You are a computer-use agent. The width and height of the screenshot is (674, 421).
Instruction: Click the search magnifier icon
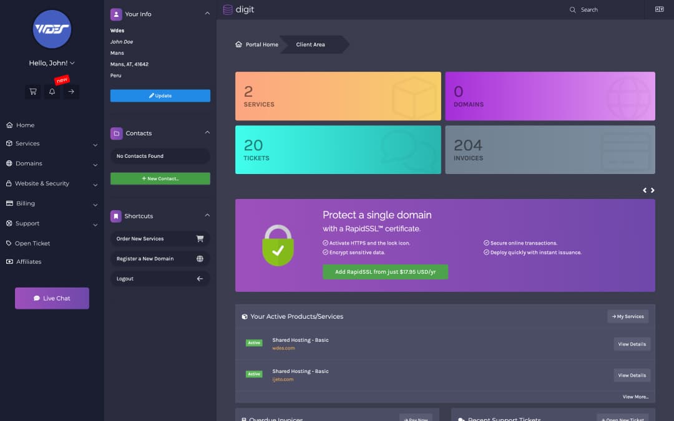coord(572,10)
